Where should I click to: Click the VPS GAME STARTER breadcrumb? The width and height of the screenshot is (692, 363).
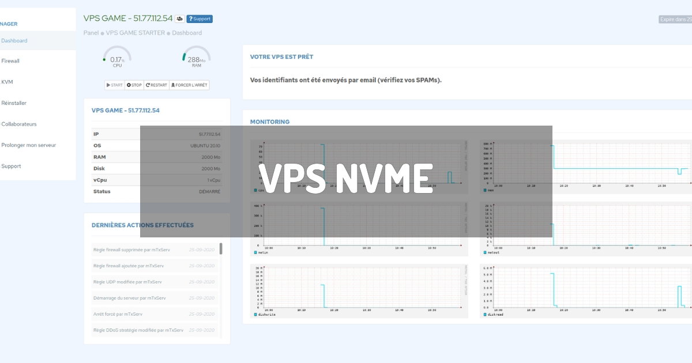click(x=136, y=33)
